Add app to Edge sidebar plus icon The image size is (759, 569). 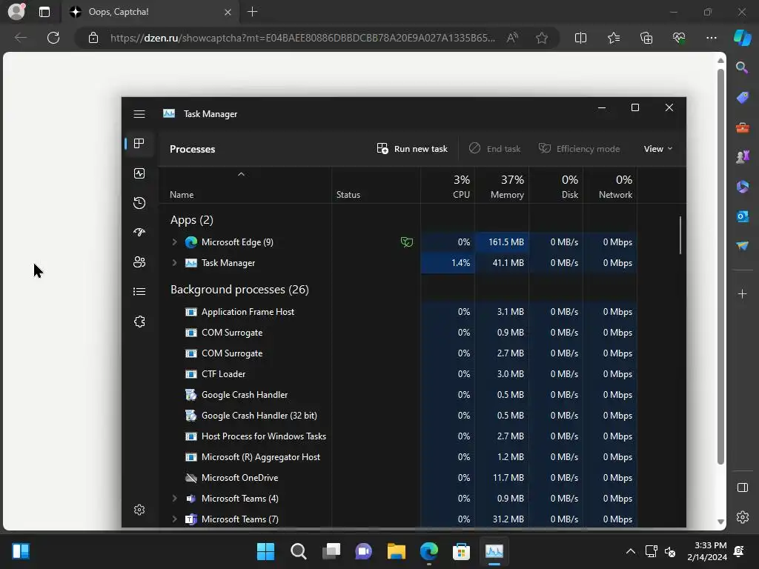(x=742, y=293)
